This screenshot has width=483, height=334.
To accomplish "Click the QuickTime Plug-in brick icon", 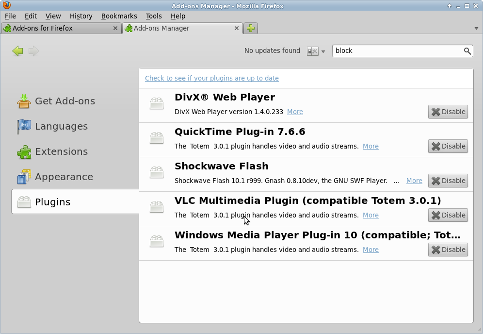I will 157,138.
